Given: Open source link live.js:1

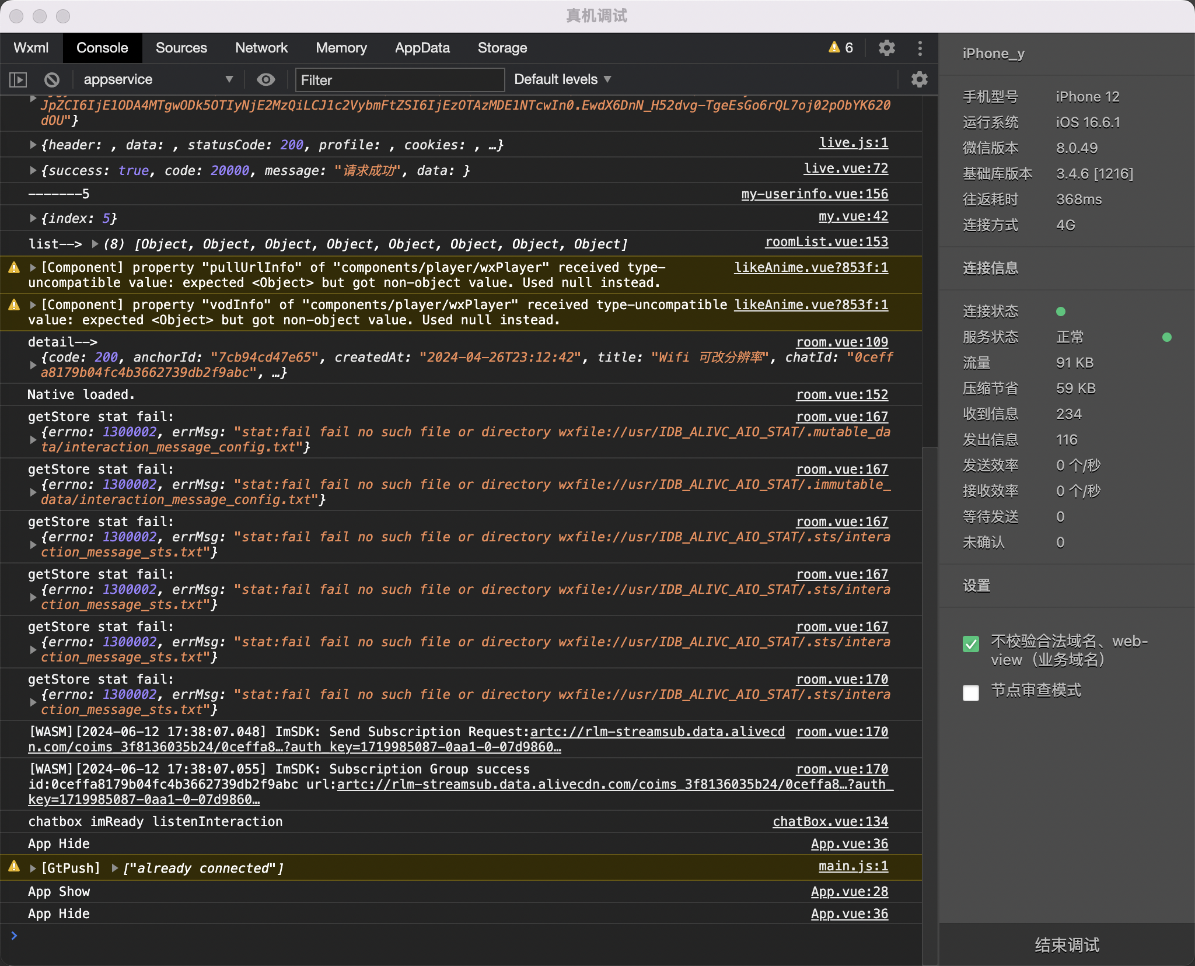Looking at the screenshot, I should (x=854, y=143).
